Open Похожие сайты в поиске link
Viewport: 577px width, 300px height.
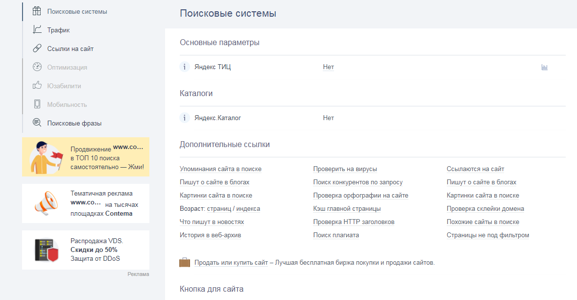point(483,222)
